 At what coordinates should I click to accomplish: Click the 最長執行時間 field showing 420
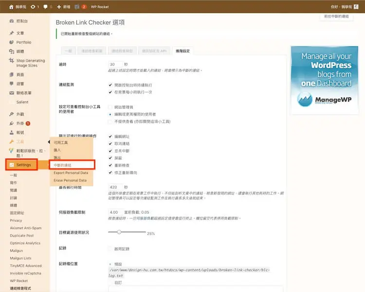coord(115,187)
